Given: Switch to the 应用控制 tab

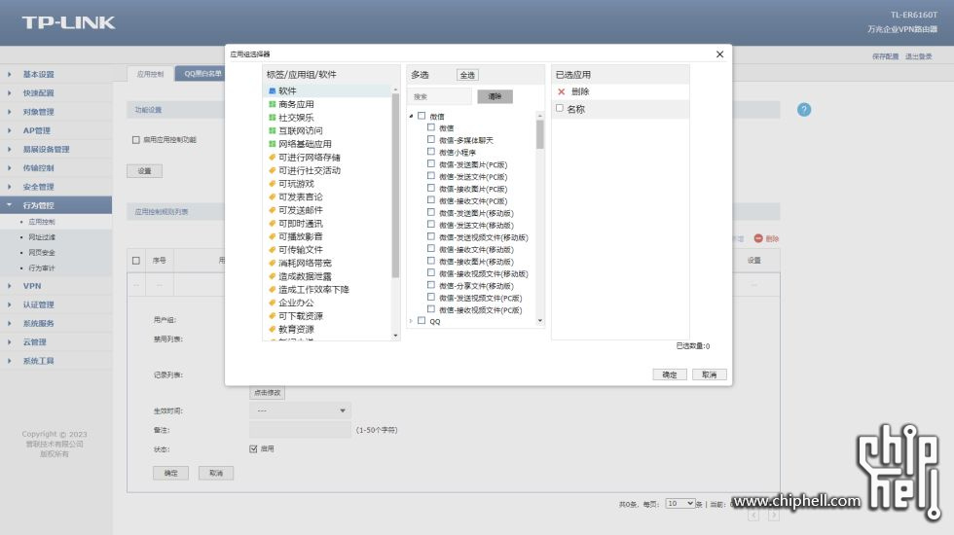Looking at the screenshot, I should [150, 74].
